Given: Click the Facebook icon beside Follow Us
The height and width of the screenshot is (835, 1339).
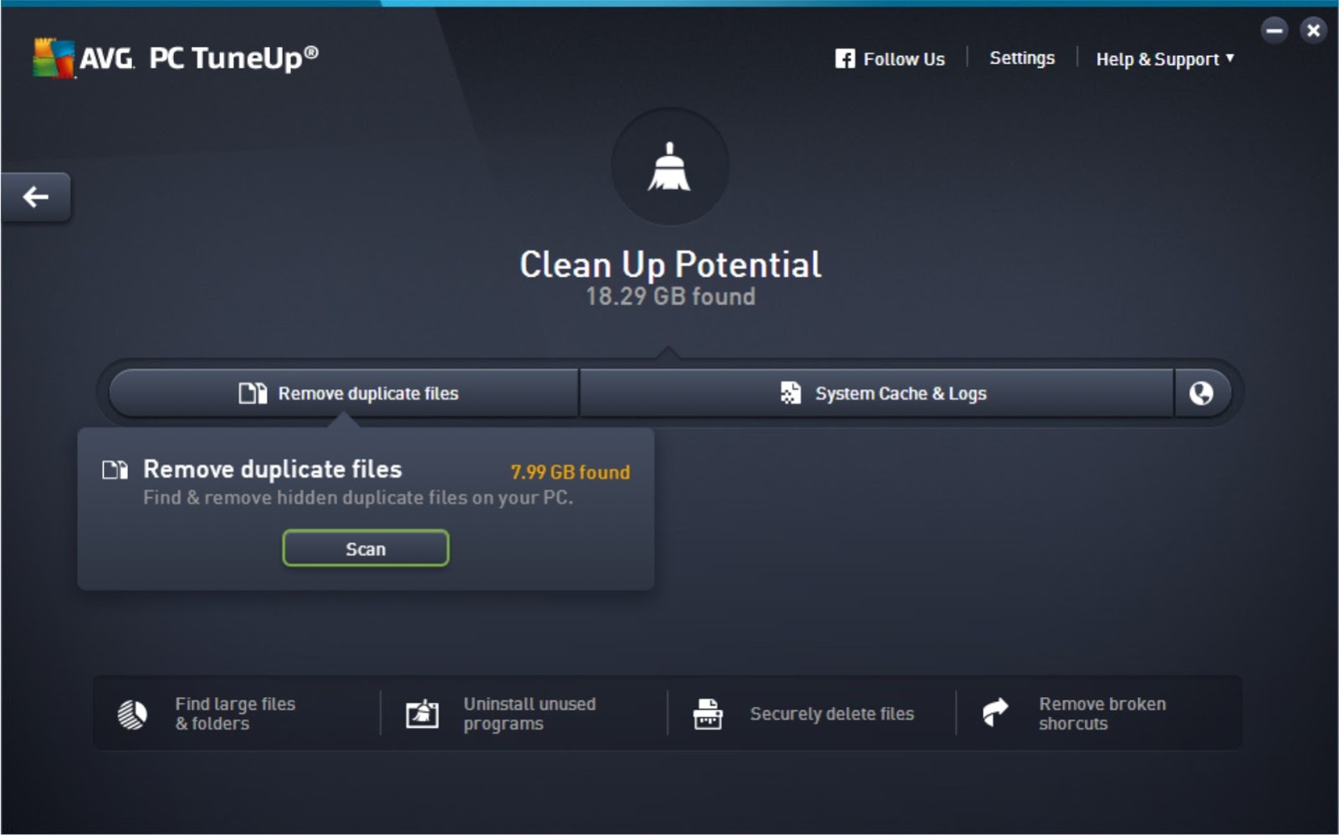Looking at the screenshot, I should [x=844, y=59].
